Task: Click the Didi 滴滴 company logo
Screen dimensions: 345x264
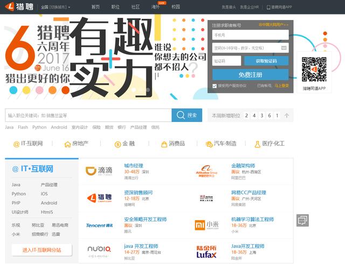Action: pos(99,171)
